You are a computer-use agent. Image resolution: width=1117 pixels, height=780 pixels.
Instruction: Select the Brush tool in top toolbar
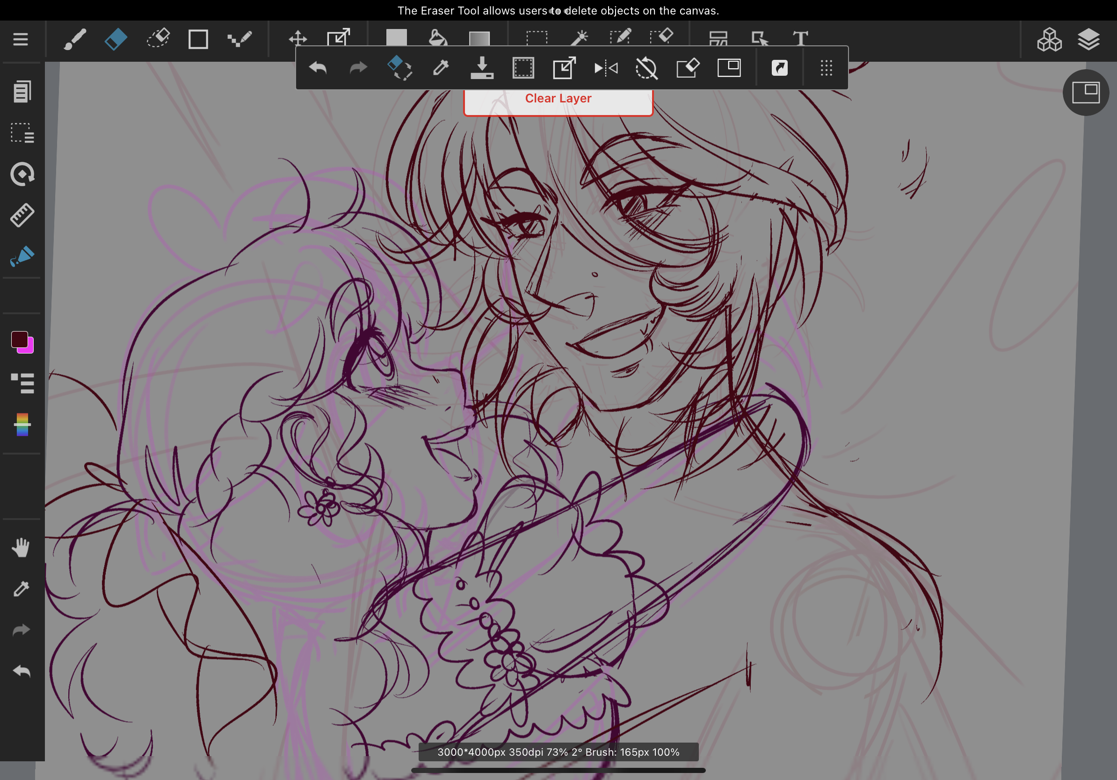click(75, 39)
